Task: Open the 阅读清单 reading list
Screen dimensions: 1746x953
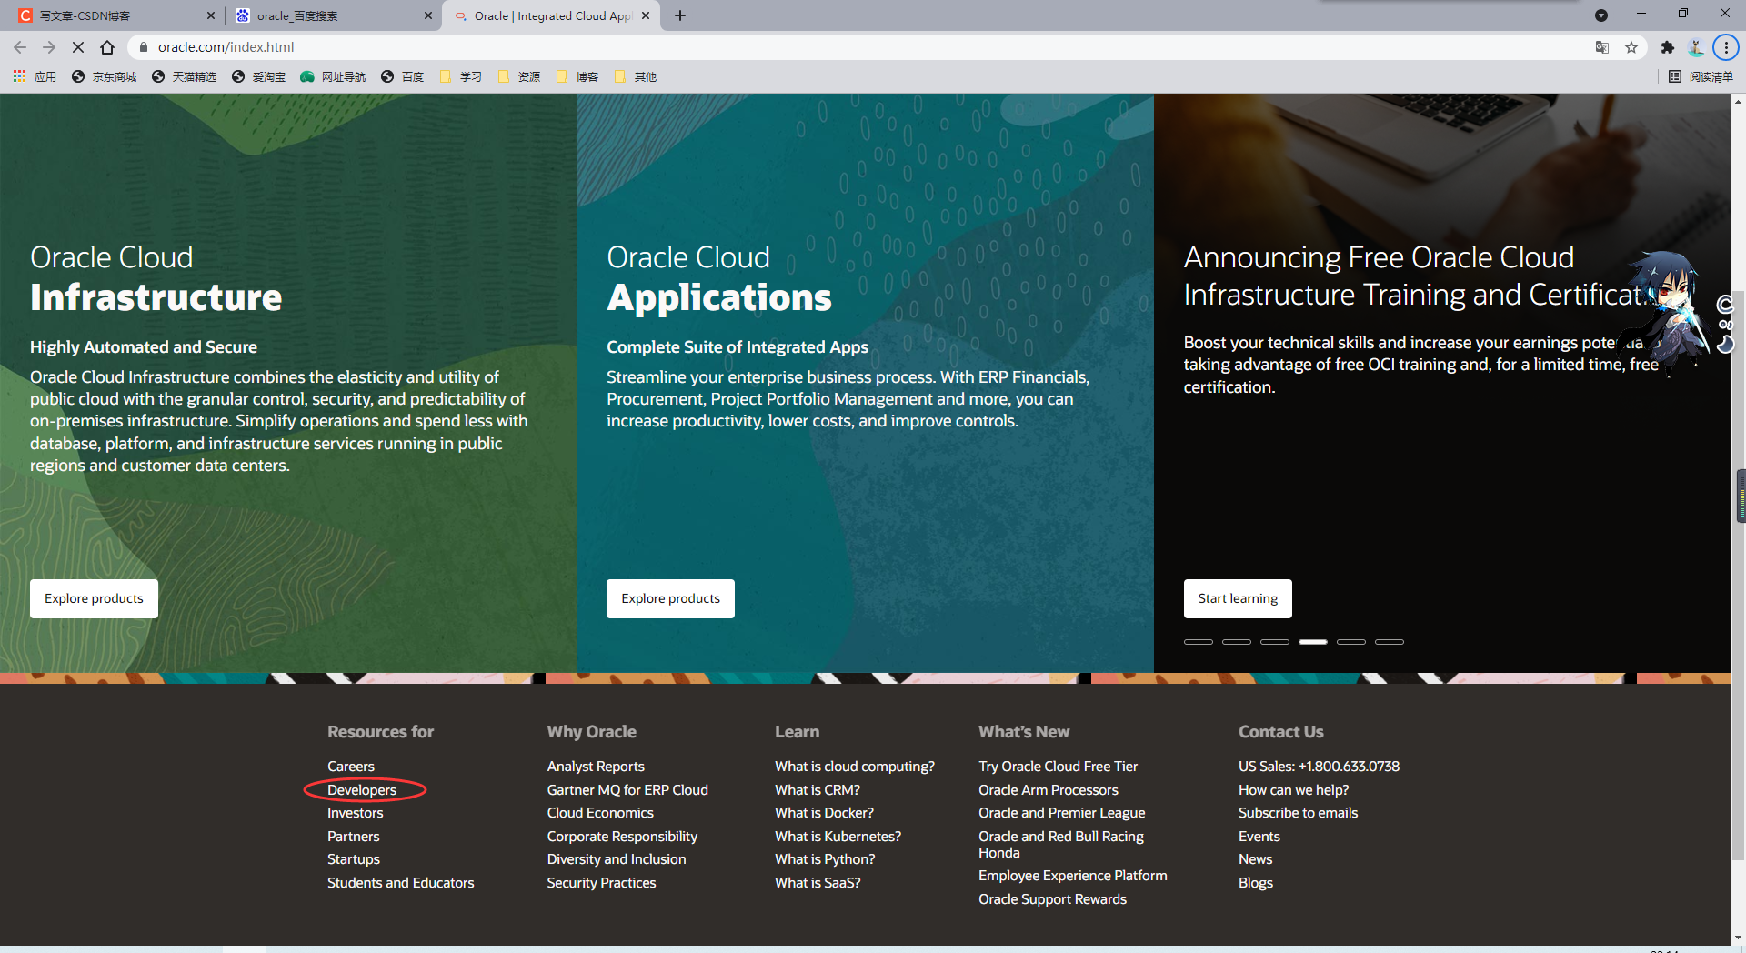Action: (x=1701, y=76)
